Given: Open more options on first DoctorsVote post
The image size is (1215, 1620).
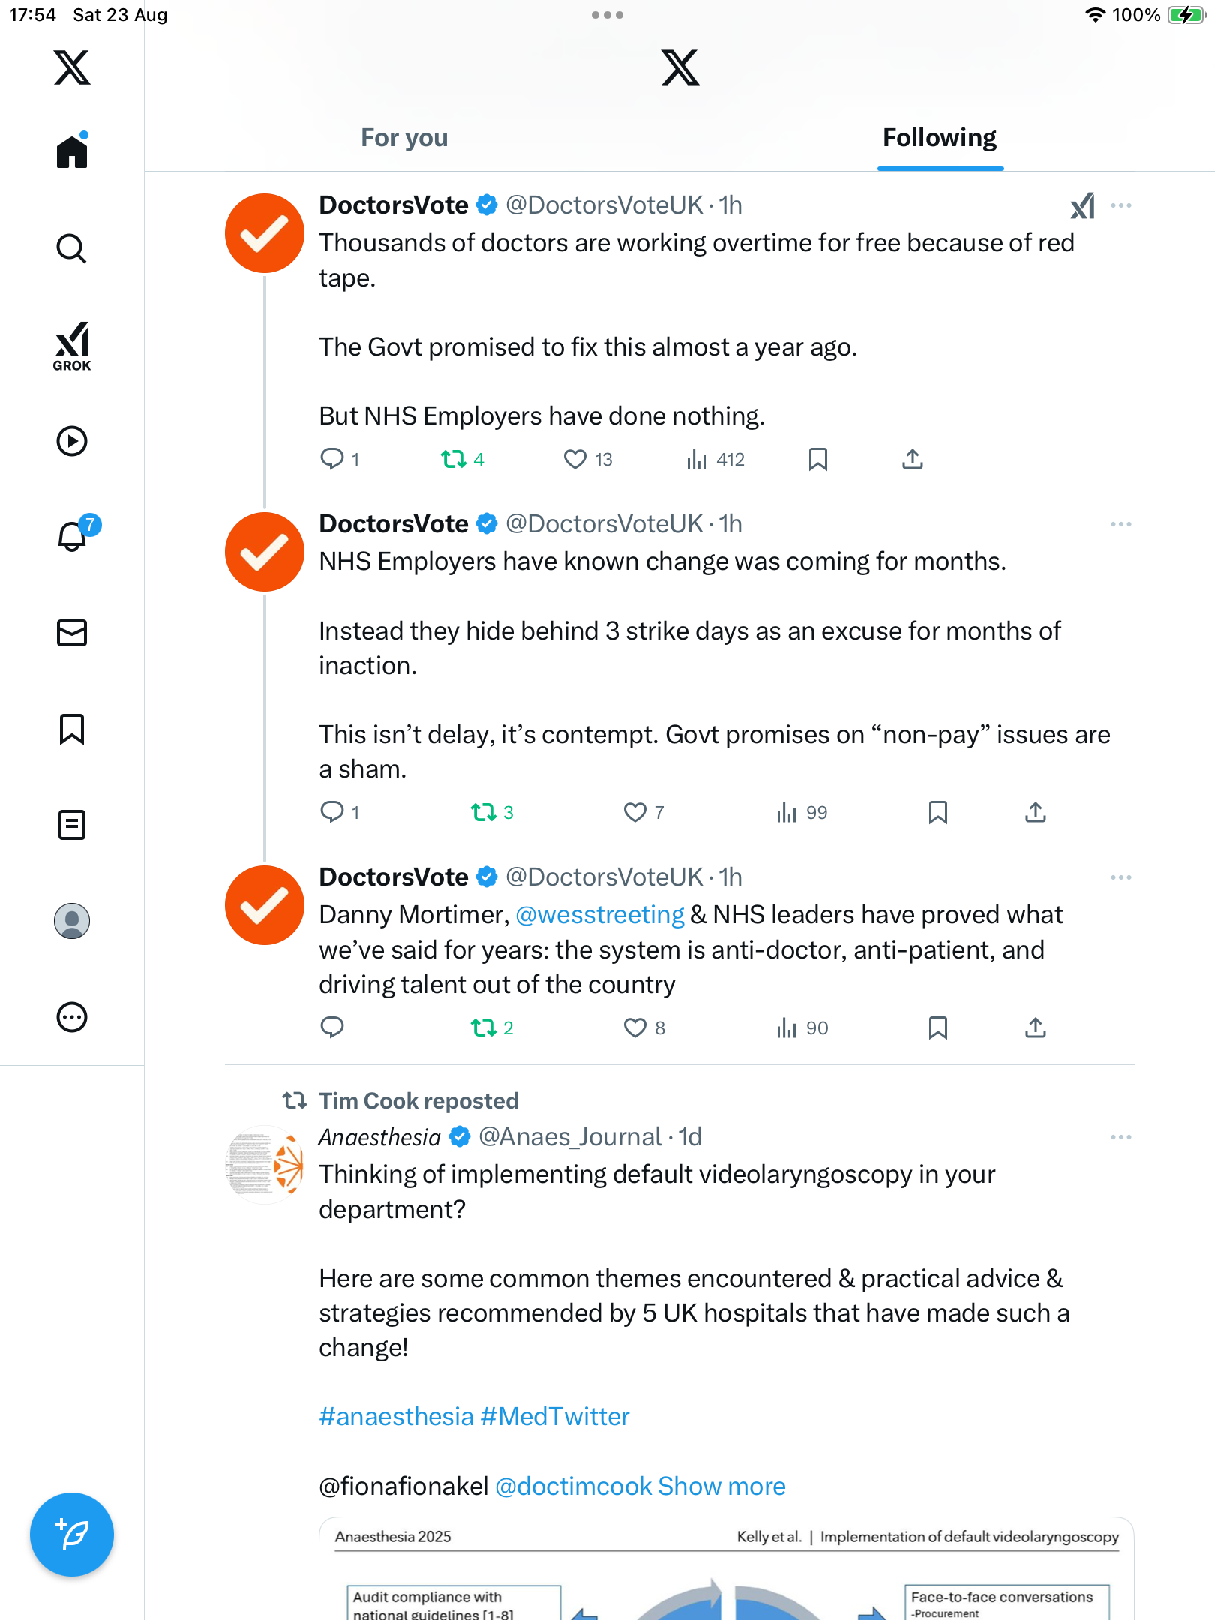Looking at the screenshot, I should pyautogui.click(x=1120, y=205).
